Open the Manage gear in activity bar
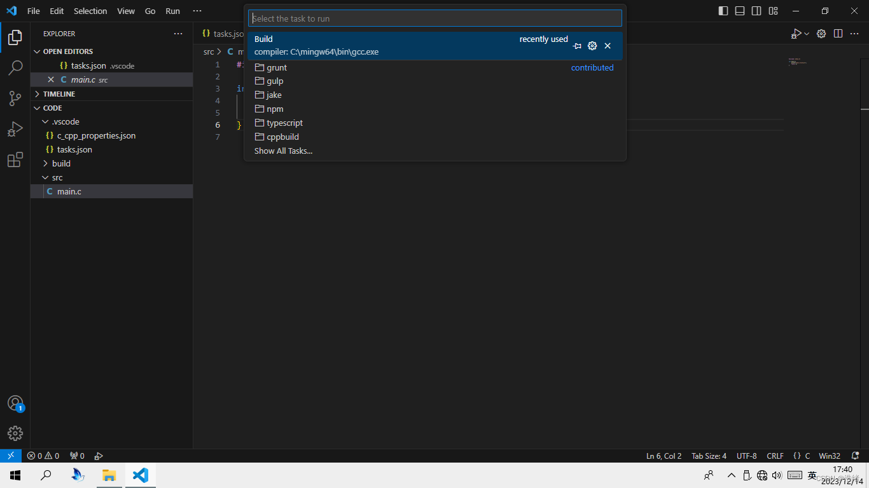The height and width of the screenshot is (488, 869). (15, 433)
